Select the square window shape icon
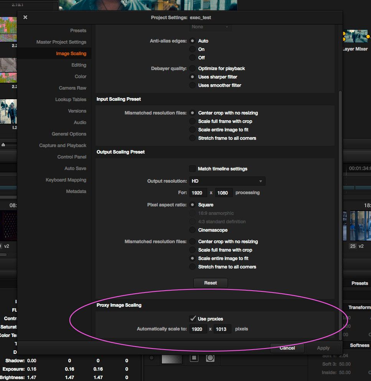Viewport: 371px width, 381px height. (x=194, y=358)
